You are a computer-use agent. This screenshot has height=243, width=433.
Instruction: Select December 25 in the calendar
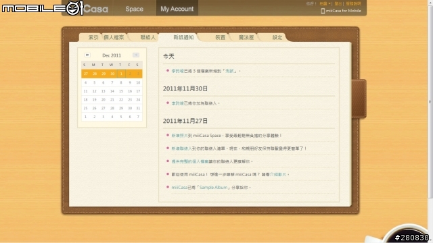[86, 108]
